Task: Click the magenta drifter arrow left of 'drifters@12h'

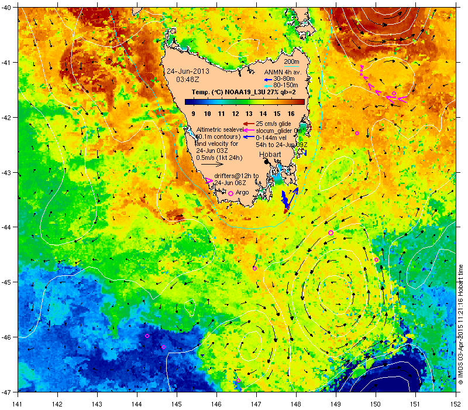Action: click(209, 180)
